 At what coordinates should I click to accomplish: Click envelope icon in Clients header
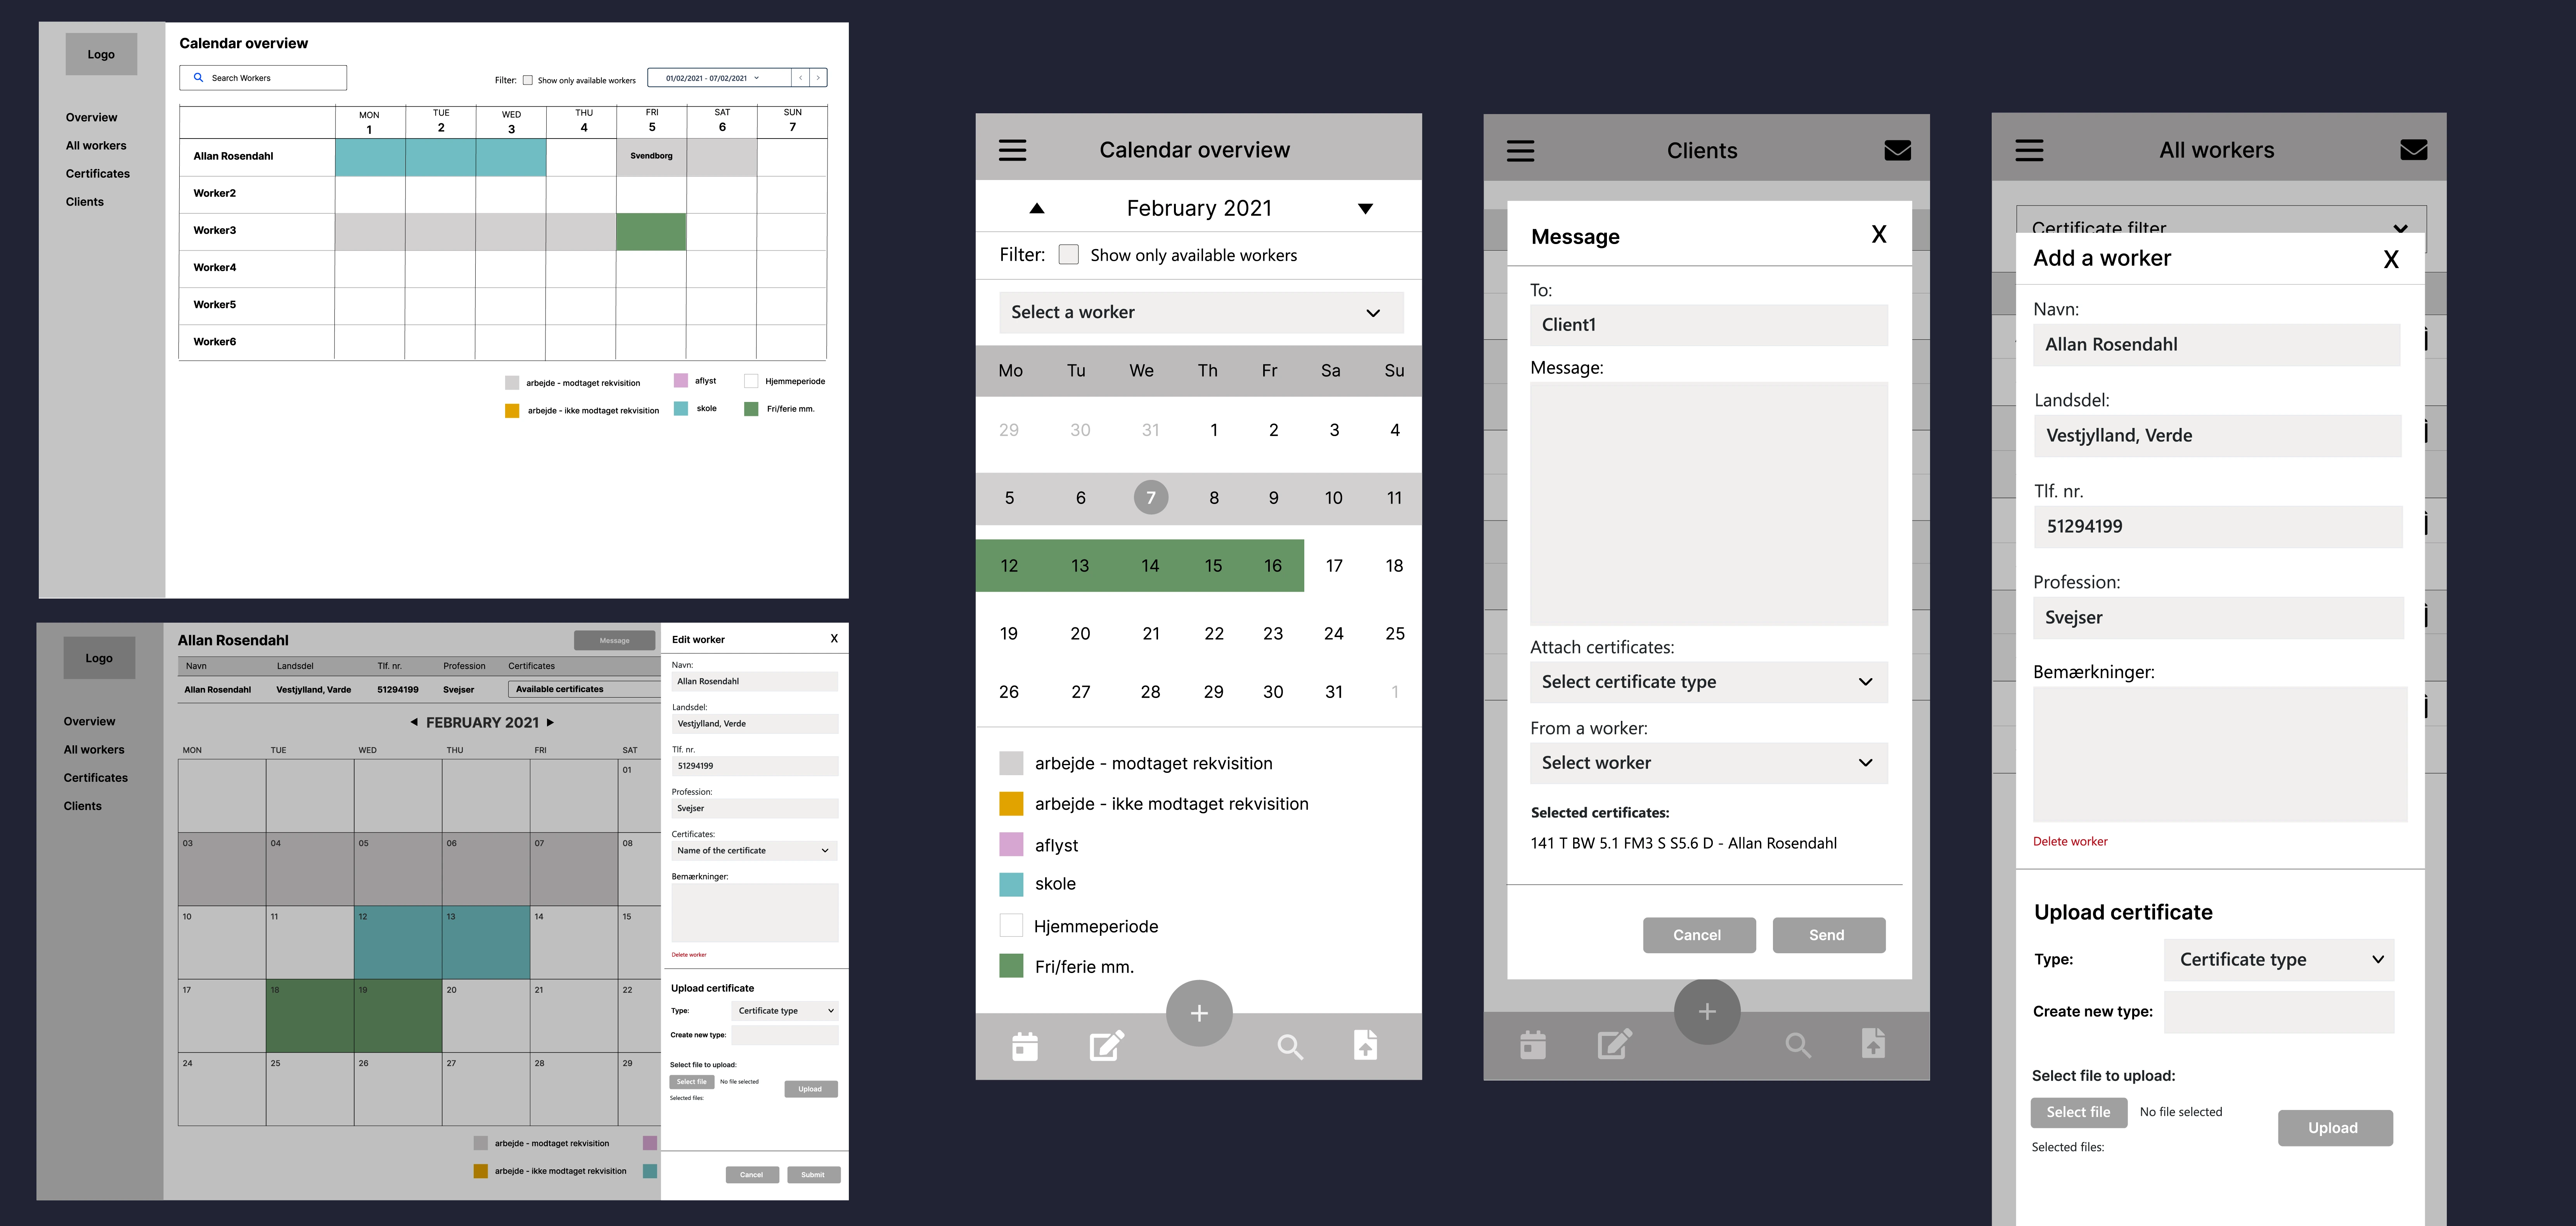point(1897,150)
